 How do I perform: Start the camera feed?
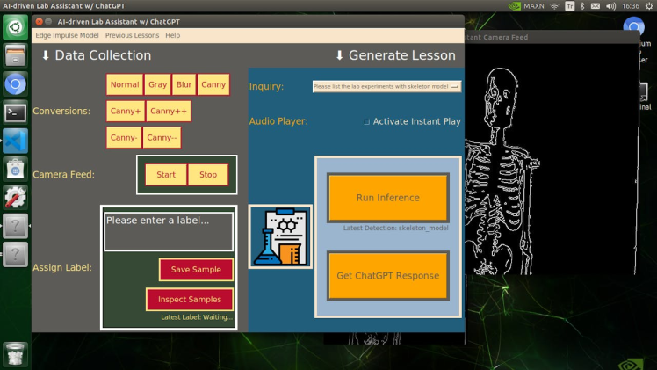click(x=166, y=175)
